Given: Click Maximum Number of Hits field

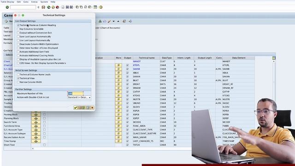Looking at the screenshot, I should [x=76, y=94].
